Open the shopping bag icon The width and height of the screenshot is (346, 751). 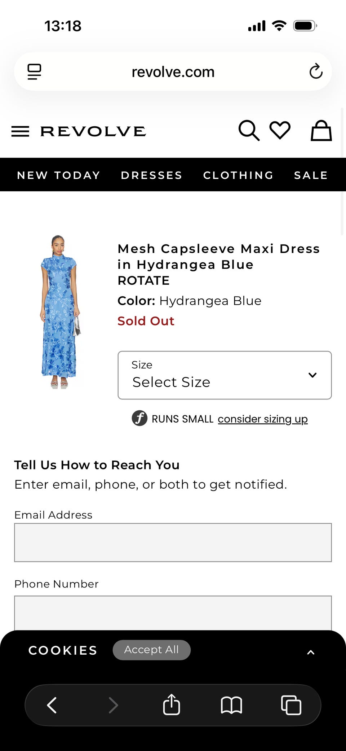point(321,130)
